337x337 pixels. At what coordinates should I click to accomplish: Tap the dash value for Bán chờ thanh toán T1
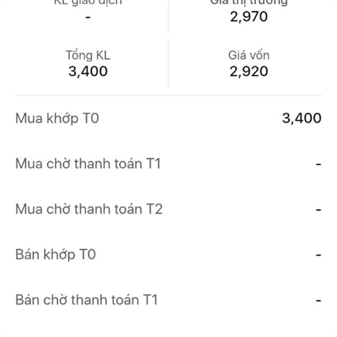click(318, 300)
